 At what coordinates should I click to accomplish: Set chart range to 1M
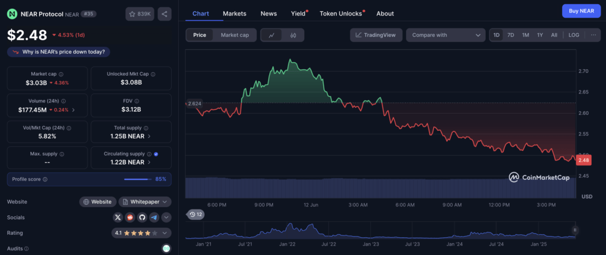coord(526,35)
